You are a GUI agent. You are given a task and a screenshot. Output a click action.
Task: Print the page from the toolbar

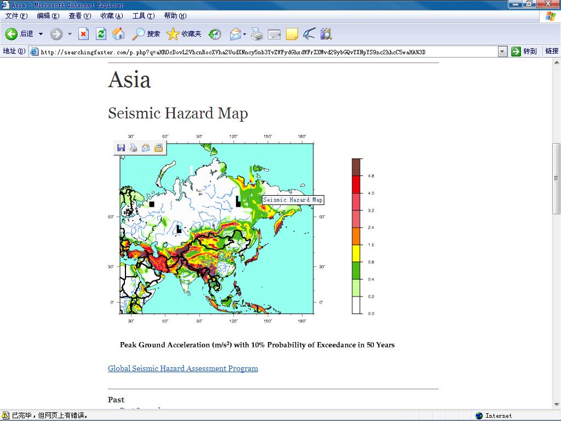256,34
